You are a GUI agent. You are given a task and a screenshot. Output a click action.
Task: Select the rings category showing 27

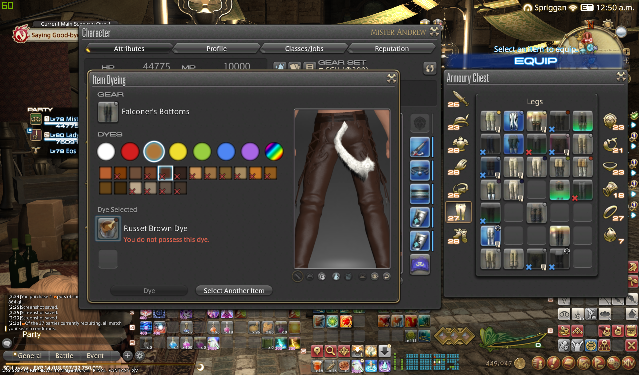(x=613, y=213)
